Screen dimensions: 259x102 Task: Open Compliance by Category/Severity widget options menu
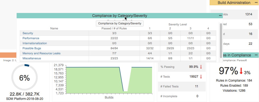coord(220,15)
